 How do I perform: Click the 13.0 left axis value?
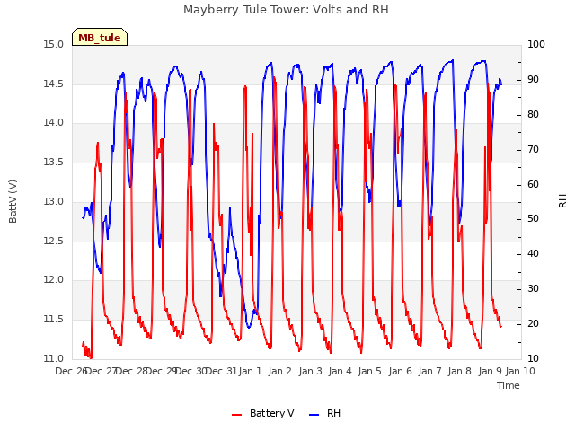(x=54, y=201)
